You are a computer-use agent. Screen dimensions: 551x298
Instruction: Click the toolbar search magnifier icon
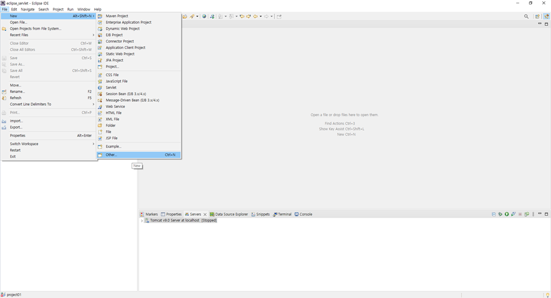(x=526, y=16)
